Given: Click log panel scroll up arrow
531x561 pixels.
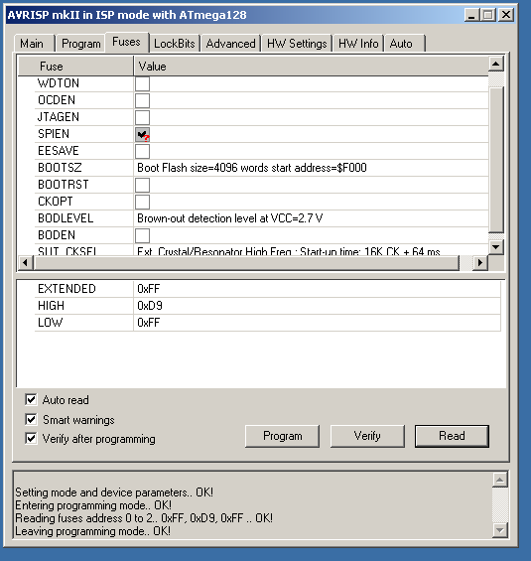Looking at the screenshot, I should coord(500,480).
